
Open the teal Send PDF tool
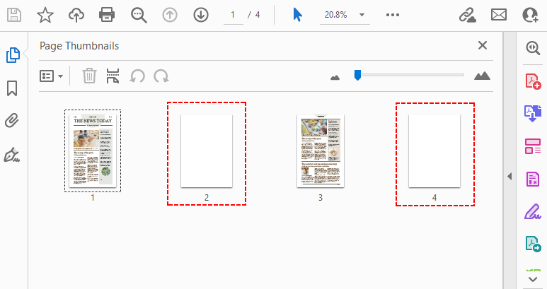point(533,244)
